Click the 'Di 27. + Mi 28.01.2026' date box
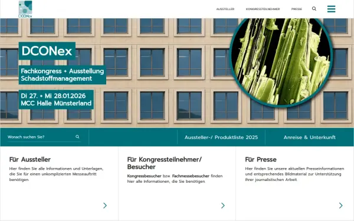354x221 pixels. 56,100
